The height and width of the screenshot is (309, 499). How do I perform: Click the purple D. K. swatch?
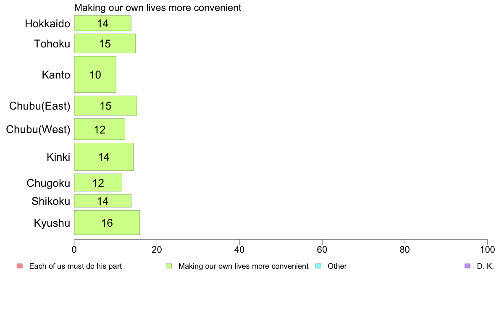[x=467, y=266]
